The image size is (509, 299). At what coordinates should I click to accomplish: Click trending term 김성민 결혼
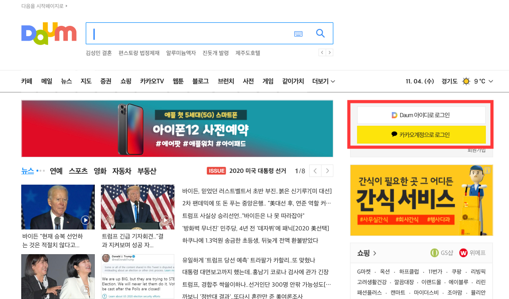[x=99, y=53]
